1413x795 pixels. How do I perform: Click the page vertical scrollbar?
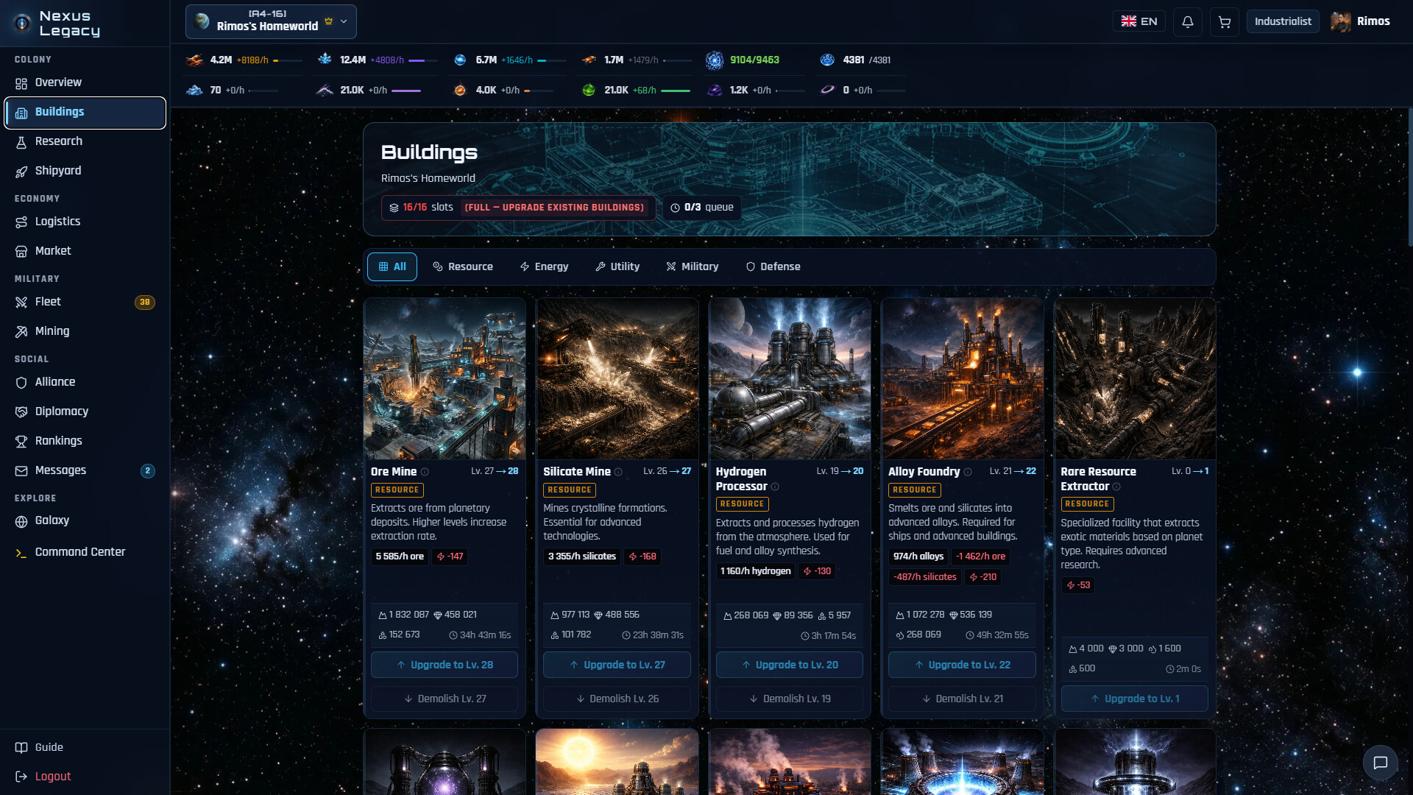1409,177
